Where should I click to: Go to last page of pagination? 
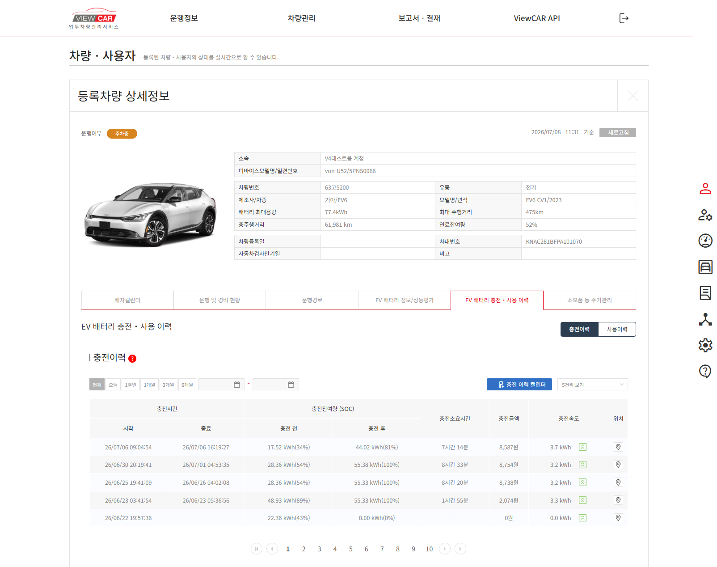click(x=460, y=549)
